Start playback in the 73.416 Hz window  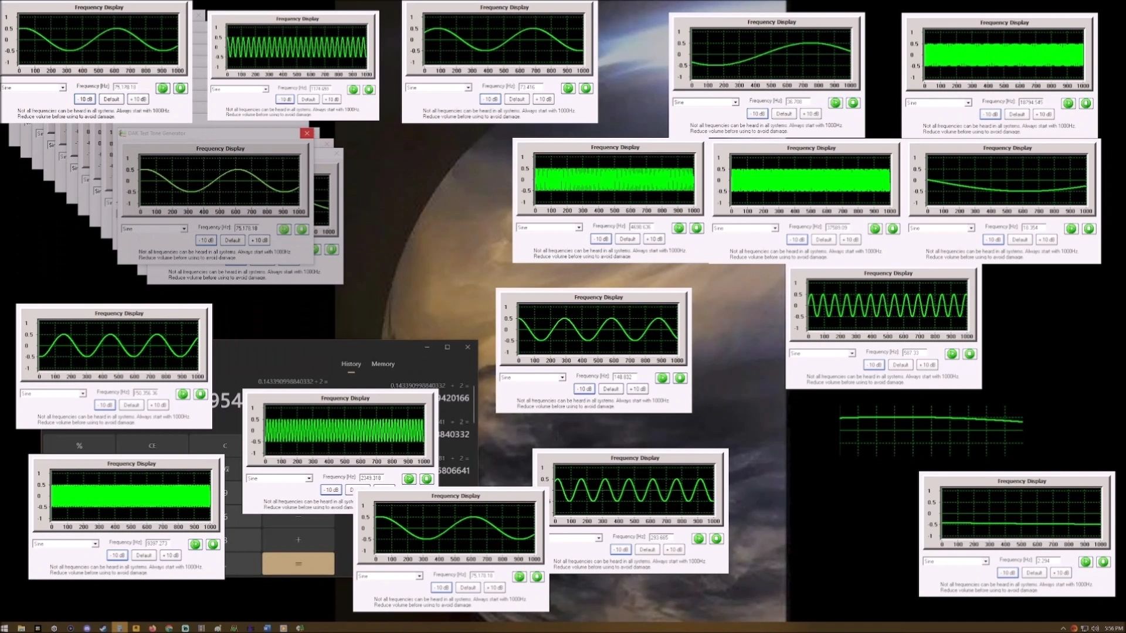tap(568, 89)
